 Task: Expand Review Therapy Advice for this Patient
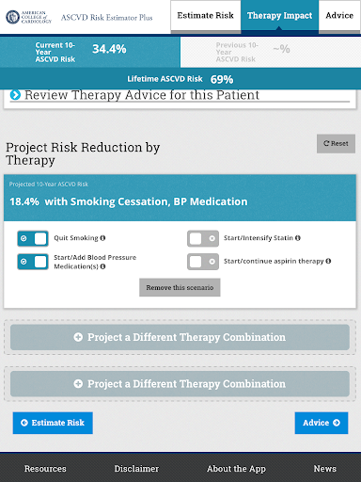point(142,95)
